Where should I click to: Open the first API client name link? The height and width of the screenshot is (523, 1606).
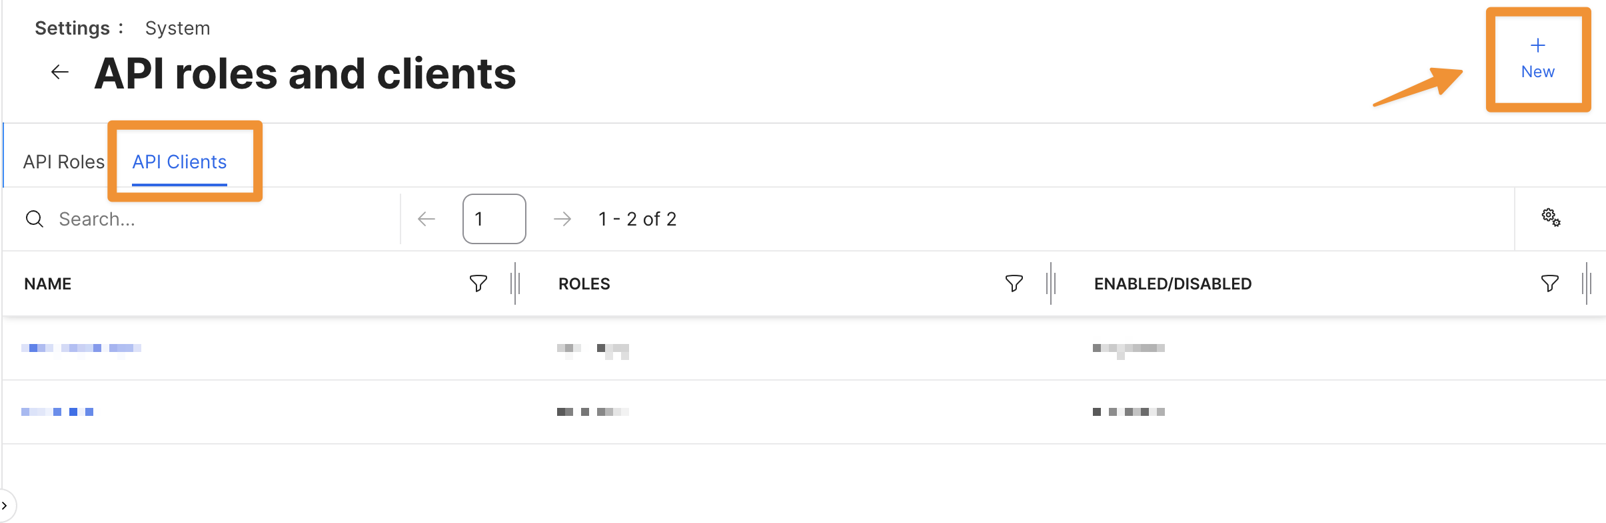tap(81, 348)
